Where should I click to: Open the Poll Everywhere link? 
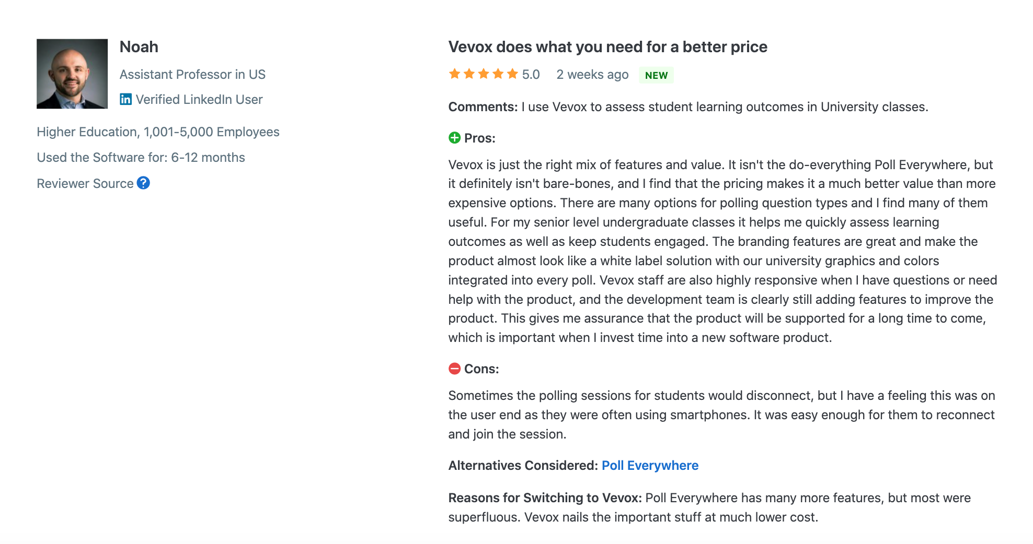tap(650, 465)
